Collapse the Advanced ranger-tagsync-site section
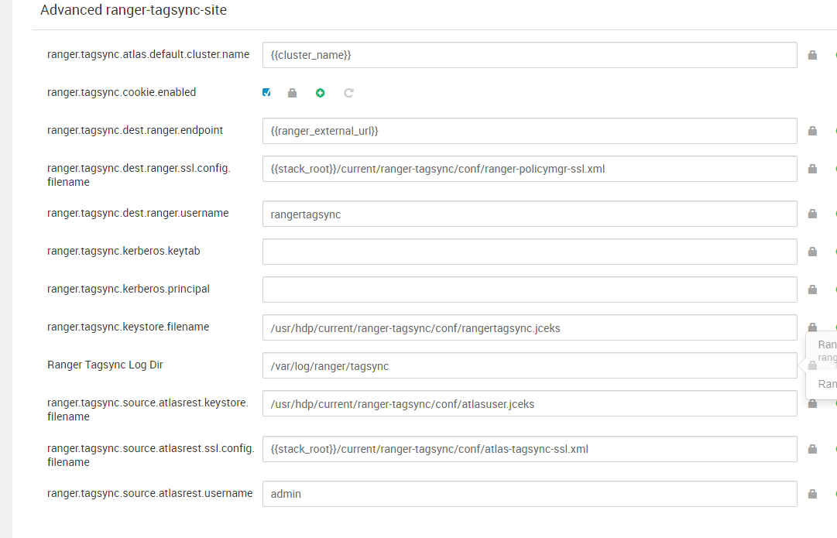Image resolution: width=837 pixels, height=538 pixels. pos(133,10)
